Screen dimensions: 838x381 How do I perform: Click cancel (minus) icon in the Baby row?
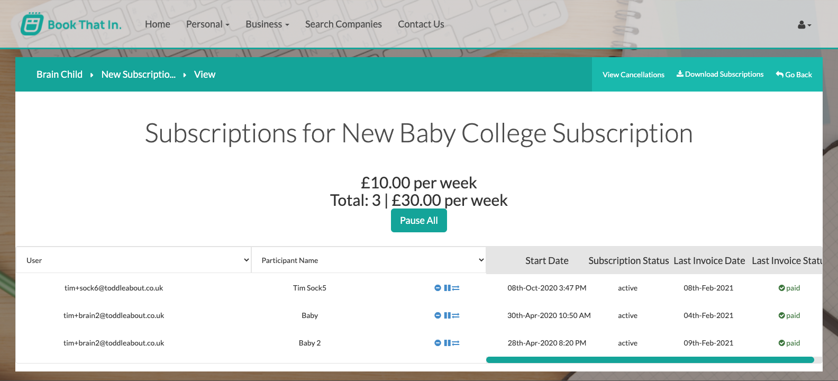pos(438,315)
